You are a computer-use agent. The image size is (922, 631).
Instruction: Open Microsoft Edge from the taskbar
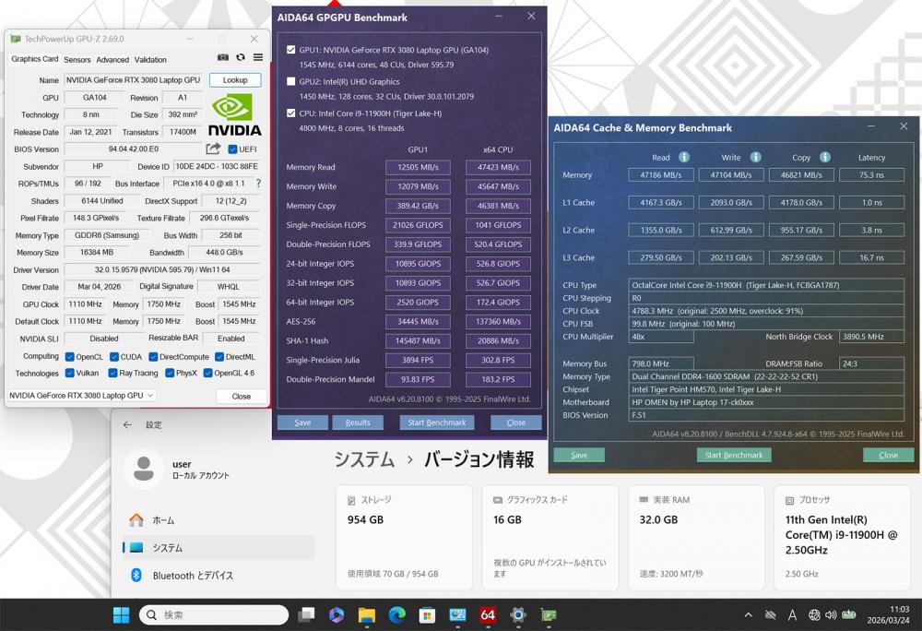(396, 615)
